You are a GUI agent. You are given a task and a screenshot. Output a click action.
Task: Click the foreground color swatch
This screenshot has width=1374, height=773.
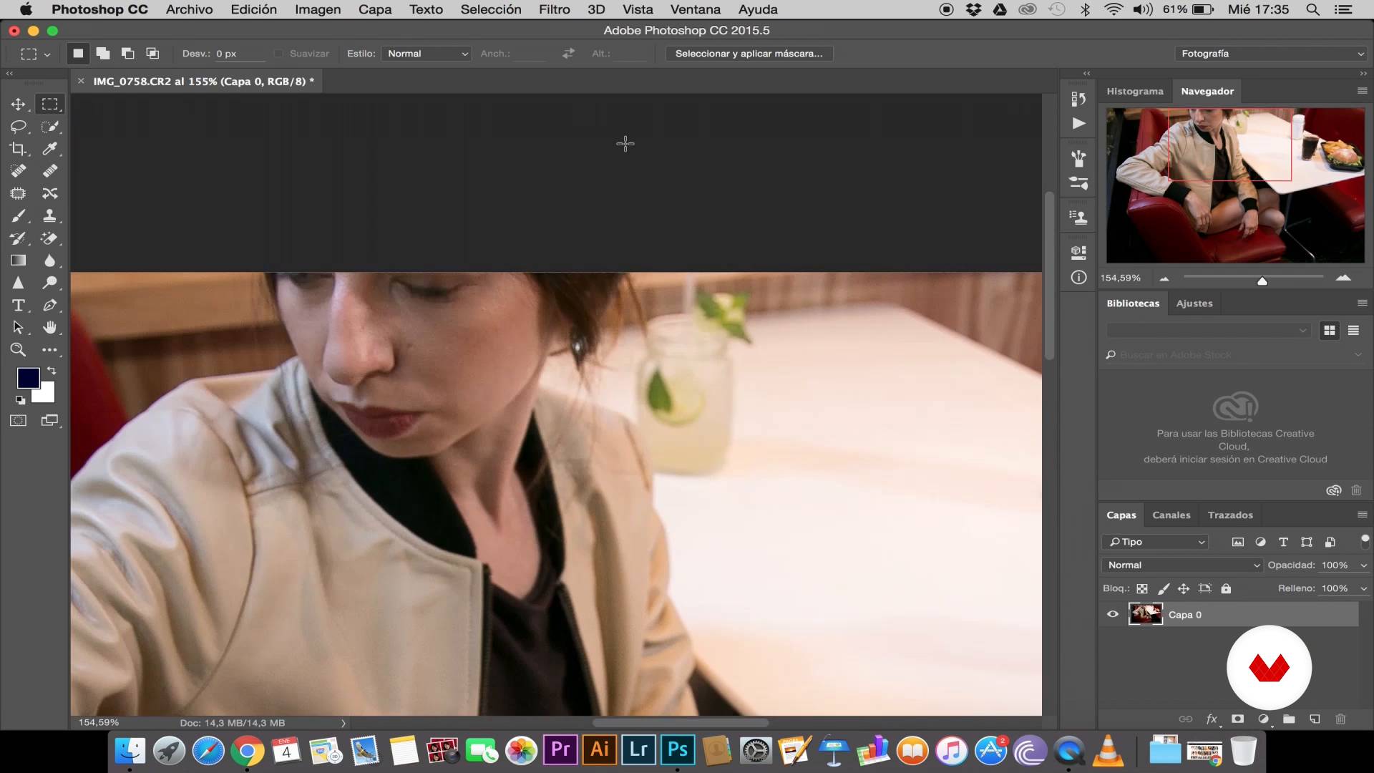pos(27,377)
